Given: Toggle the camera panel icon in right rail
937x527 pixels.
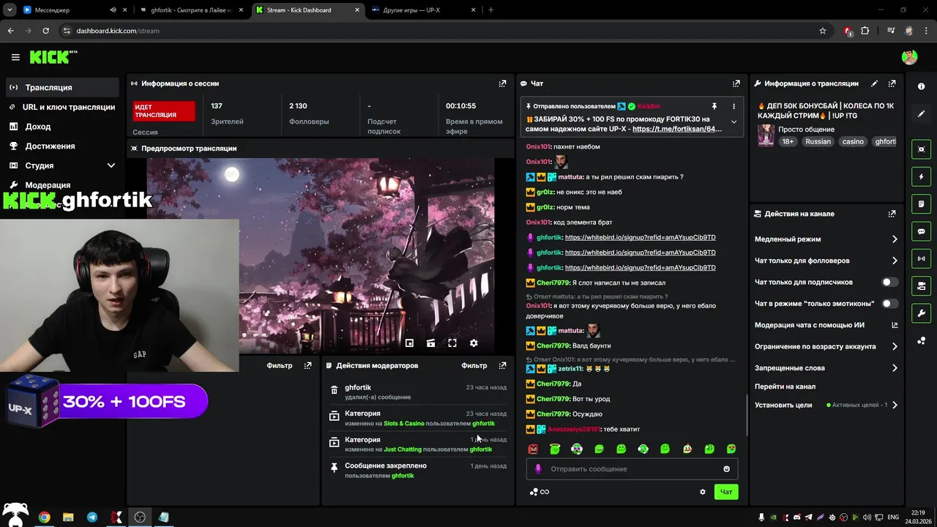Looking at the screenshot, I should [x=921, y=285].
